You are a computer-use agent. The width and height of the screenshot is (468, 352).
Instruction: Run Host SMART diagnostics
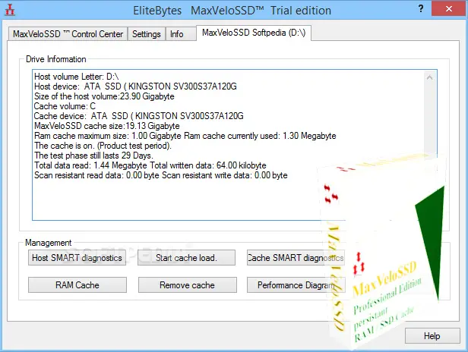tap(77, 257)
